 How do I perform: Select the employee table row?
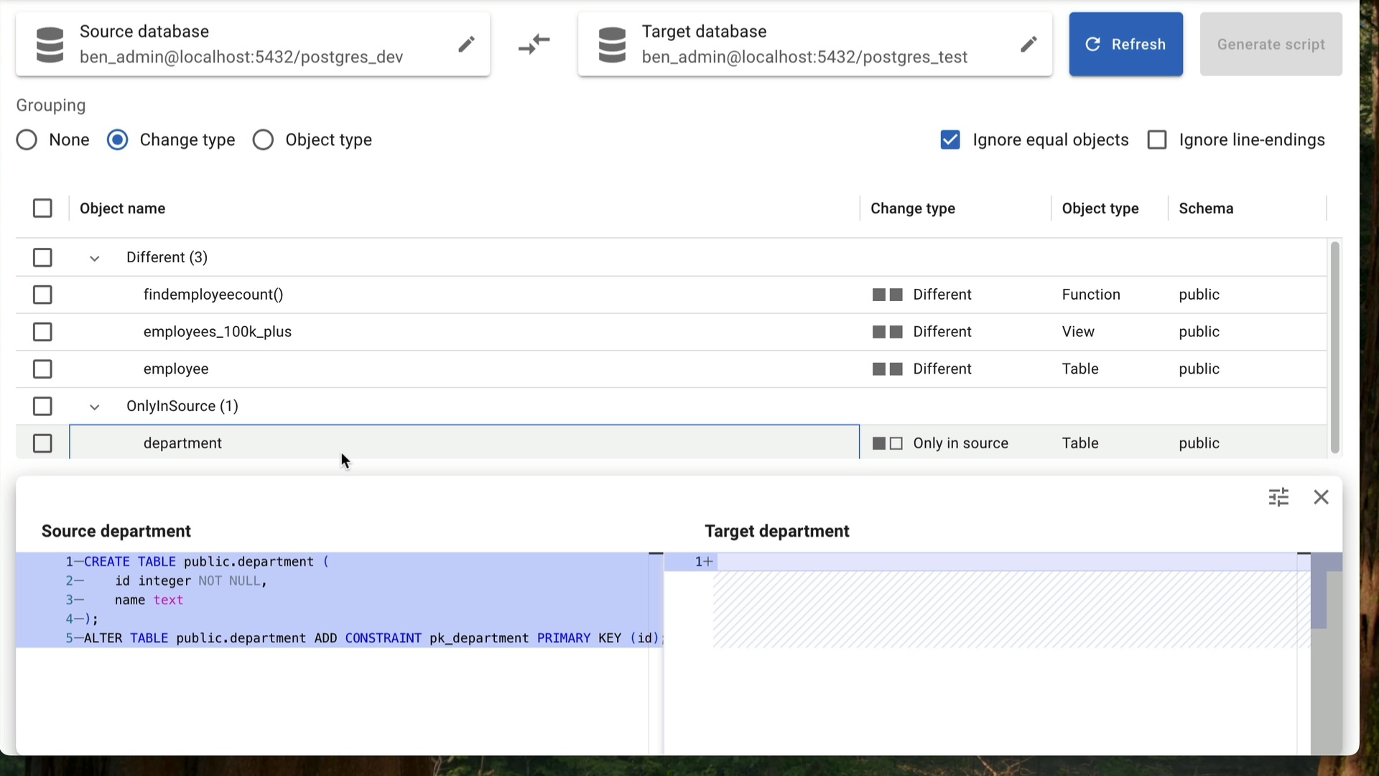pyautogui.click(x=176, y=369)
